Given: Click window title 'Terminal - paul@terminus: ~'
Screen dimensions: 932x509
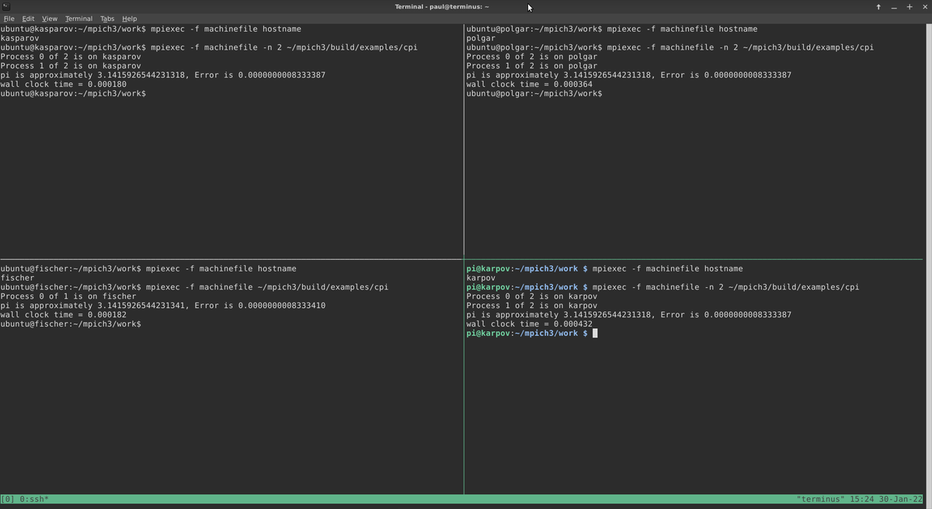Looking at the screenshot, I should (442, 7).
